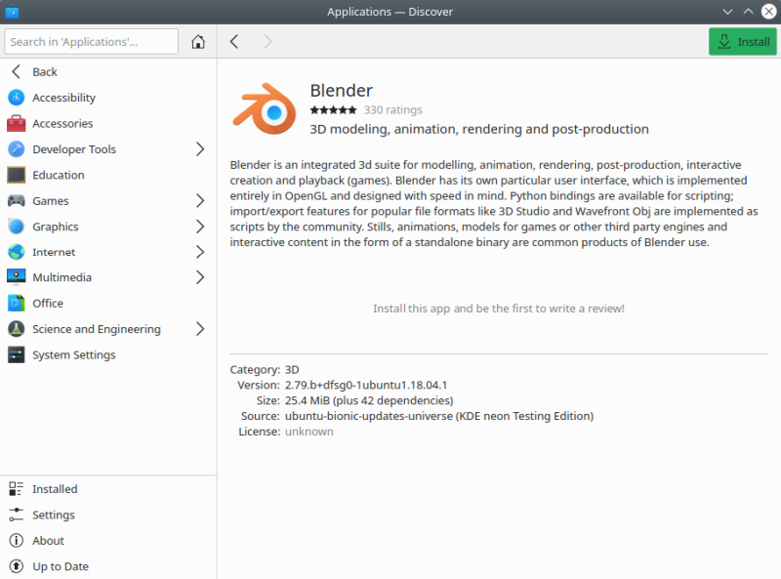
Task: Install the Blender application
Action: click(742, 42)
